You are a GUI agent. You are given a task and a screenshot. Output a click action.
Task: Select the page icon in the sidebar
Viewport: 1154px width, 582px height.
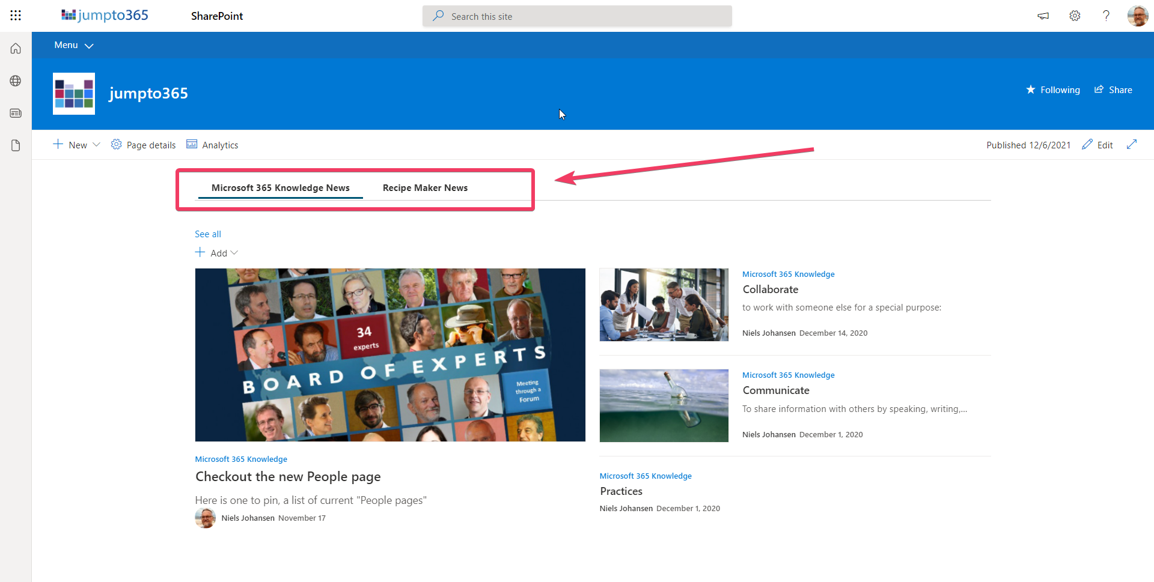tap(15, 145)
